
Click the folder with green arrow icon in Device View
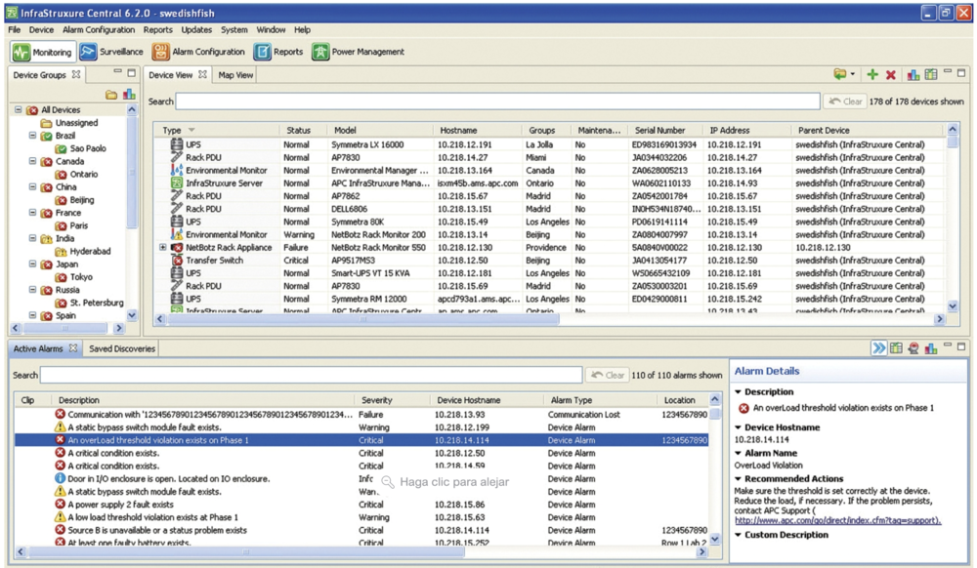840,74
